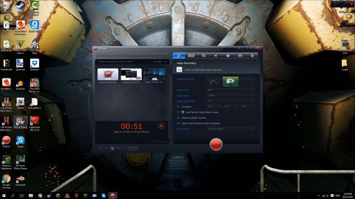
Task: Open the sort-by dropdown in Video Recordings
Action: click(160, 61)
